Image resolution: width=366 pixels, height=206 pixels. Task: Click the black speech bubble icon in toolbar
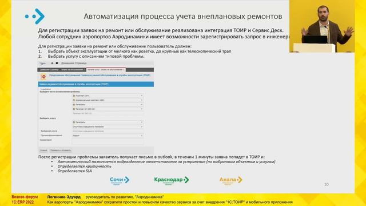point(57,63)
